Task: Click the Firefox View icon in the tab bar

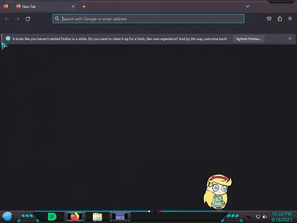Action: point(6,6)
